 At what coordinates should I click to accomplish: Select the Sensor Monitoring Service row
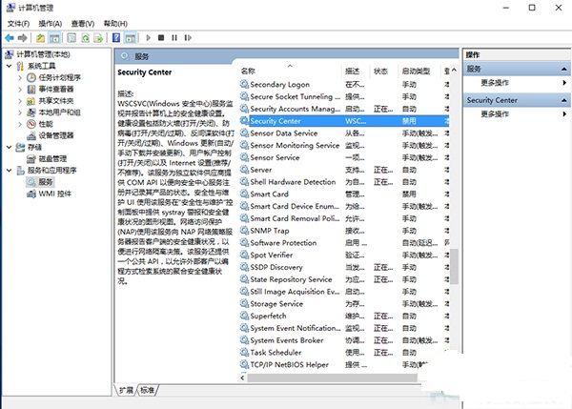click(x=344, y=145)
